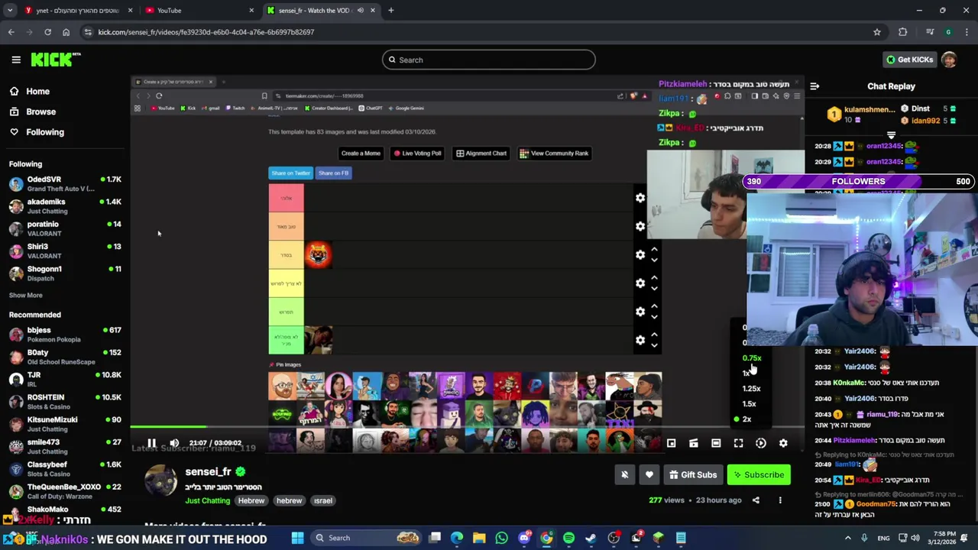The height and width of the screenshot is (550, 978).
Task: Open Chrome extensions puzzle icon
Action: 903,32
